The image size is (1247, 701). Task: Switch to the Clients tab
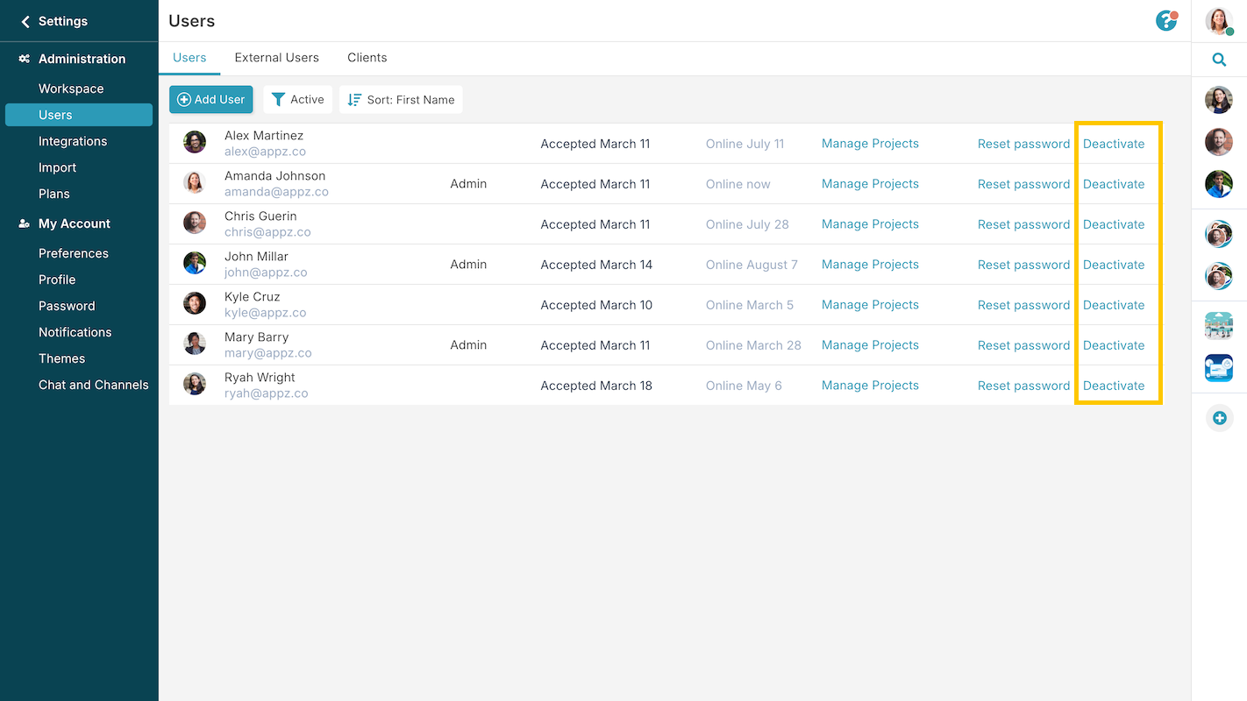pyautogui.click(x=367, y=58)
